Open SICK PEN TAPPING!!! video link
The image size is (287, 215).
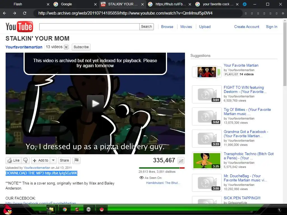coord(242,198)
